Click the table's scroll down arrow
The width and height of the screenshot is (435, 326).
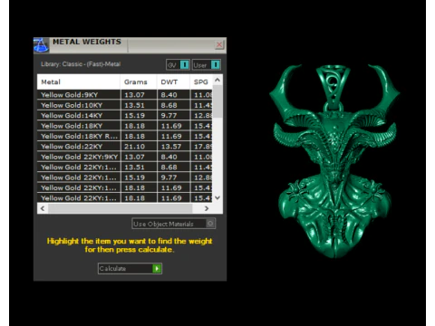click(217, 198)
